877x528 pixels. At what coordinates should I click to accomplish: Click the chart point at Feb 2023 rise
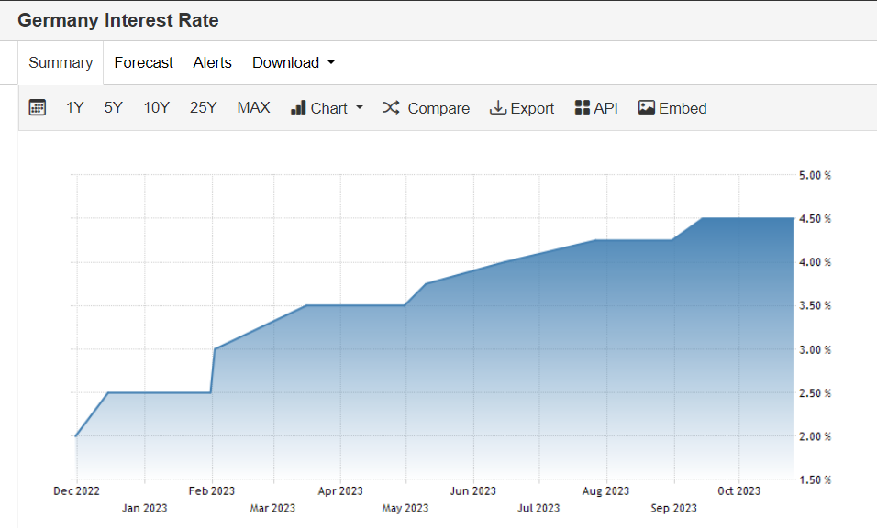click(x=214, y=349)
